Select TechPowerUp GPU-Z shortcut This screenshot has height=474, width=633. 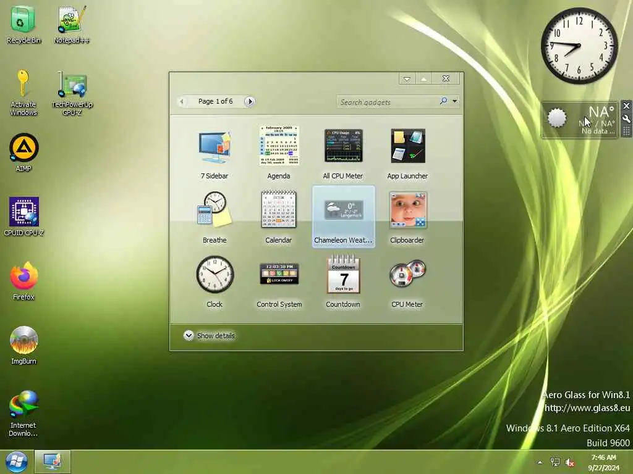(x=72, y=94)
